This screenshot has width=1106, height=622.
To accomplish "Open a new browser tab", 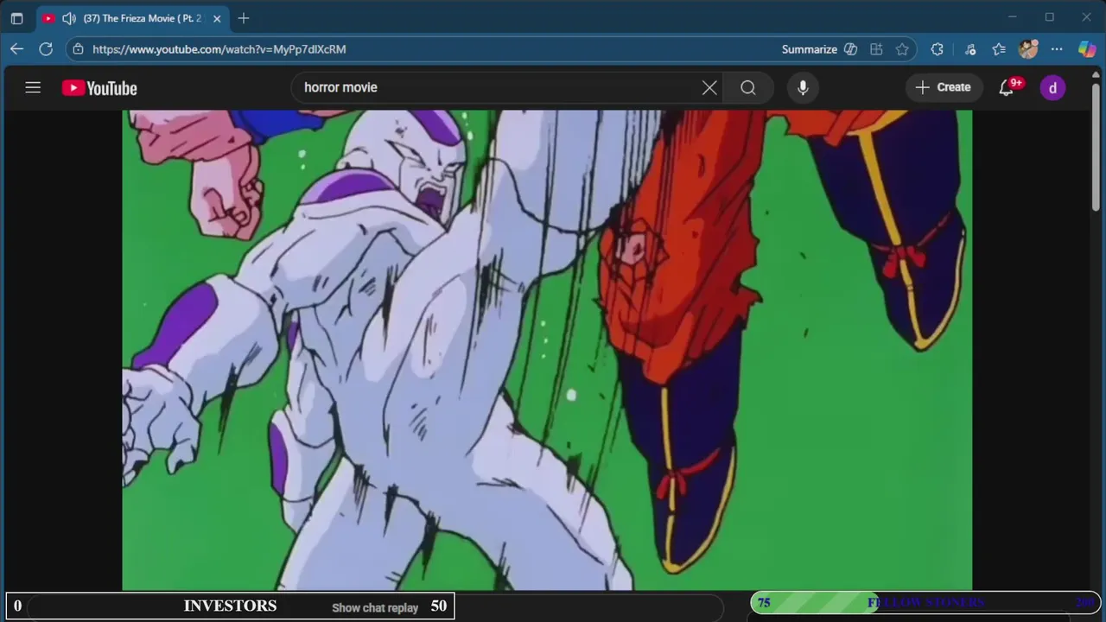I will click(x=244, y=18).
